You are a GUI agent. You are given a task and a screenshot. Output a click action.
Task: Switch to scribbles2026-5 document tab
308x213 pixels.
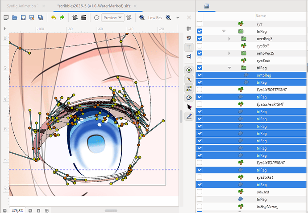pyautogui.click(x=94, y=6)
